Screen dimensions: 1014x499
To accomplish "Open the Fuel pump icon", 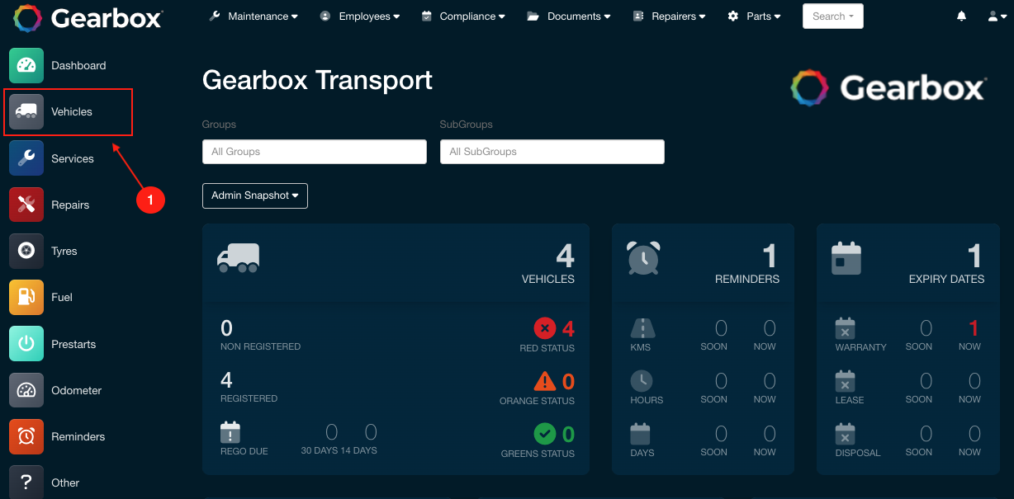I will [26, 297].
